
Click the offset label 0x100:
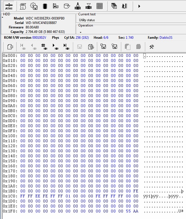point(10,136)
